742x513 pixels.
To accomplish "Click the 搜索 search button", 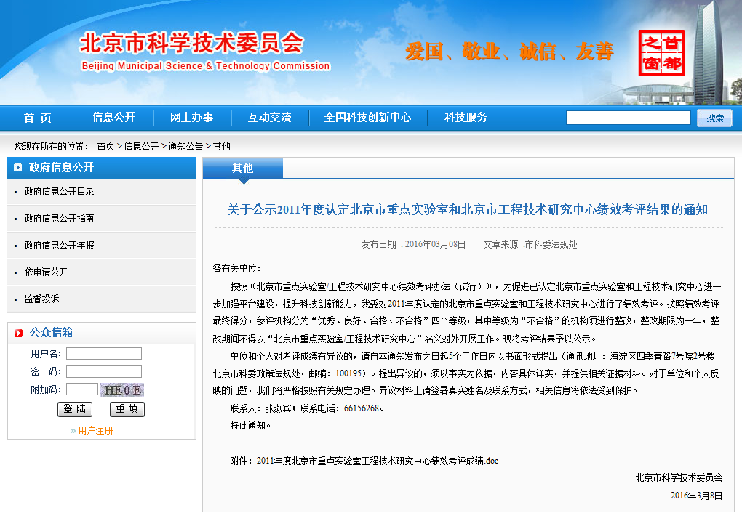I will click(714, 118).
